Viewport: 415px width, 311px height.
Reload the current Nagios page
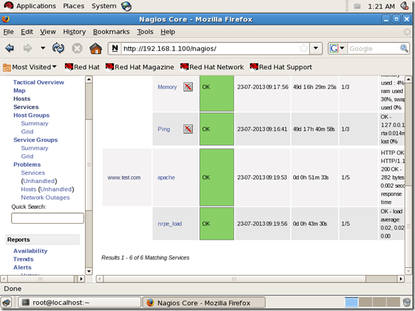[x=58, y=48]
